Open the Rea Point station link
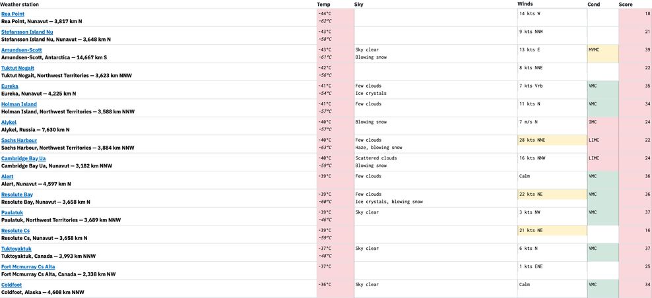 [13, 14]
